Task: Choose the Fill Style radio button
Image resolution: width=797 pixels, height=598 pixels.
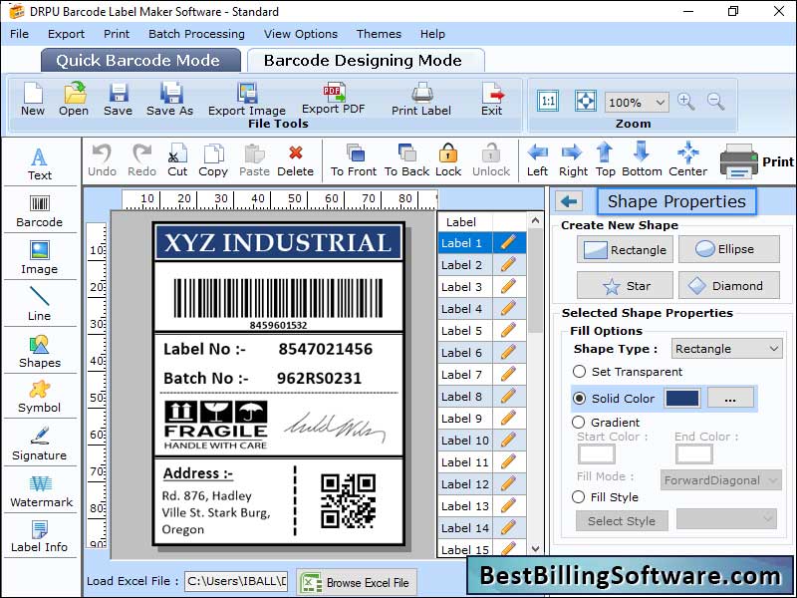Action: [578, 496]
